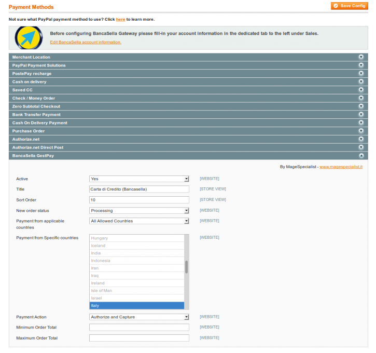Click the BancaSella GestPay header text
This screenshot has width=376, height=353.
(x=33, y=156)
